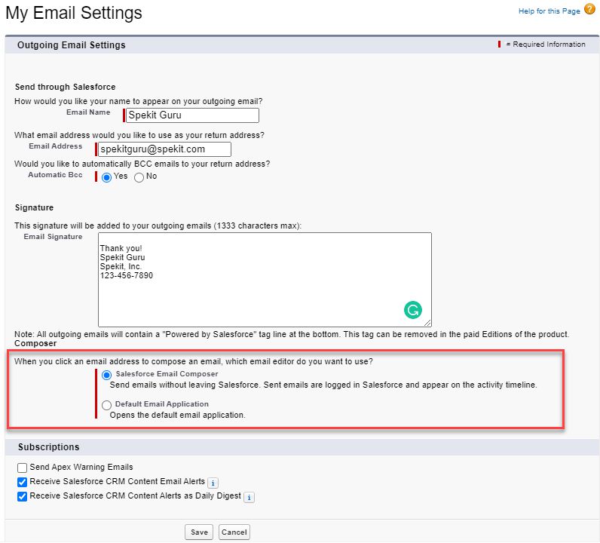The height and width of the screenshot is (543, 600).
Task: Click the orange help question mark icon
Action: (x=589, y=9)
